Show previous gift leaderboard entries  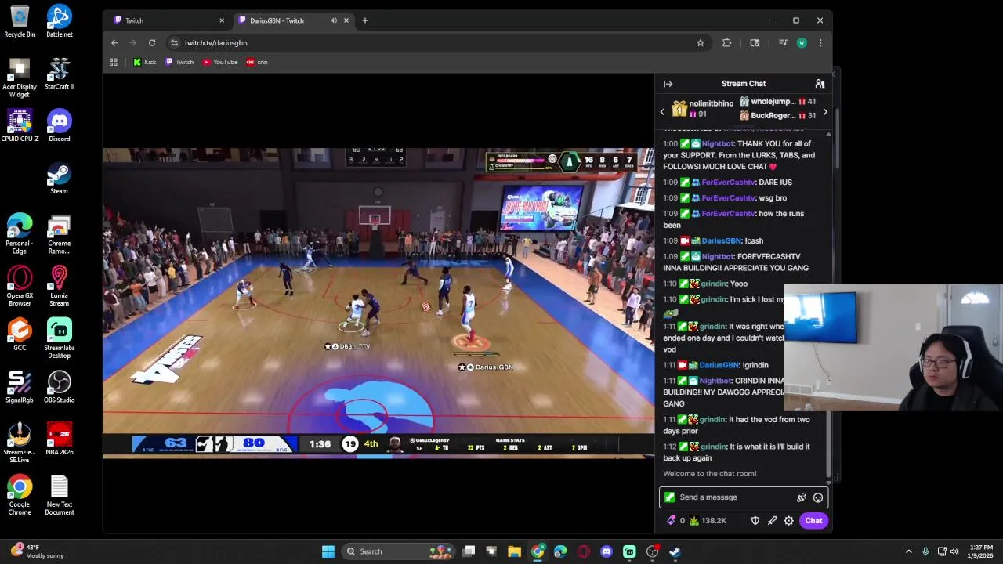(x=662, y=112)
